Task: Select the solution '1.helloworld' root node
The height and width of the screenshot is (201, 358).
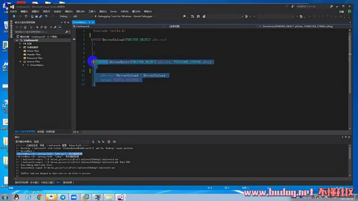Action: [x=38, y=37]
